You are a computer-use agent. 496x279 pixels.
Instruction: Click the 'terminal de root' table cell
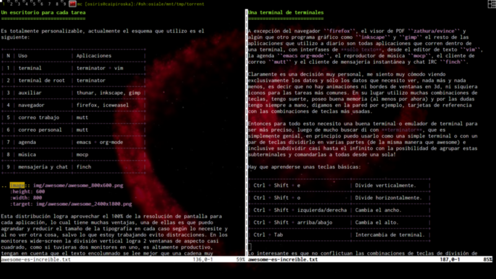point(42,81)
